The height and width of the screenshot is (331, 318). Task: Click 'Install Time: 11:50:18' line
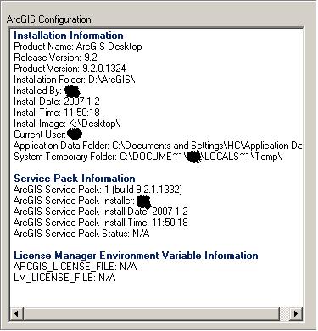57,113
